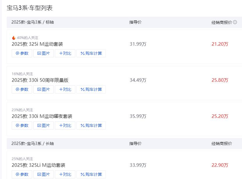
Task: Open 参数 for 2025款 325i M运动套装
Action: point(22,53)
